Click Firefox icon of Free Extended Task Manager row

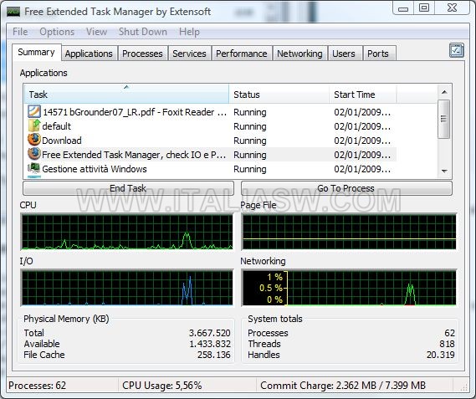[x=34, y=154]
